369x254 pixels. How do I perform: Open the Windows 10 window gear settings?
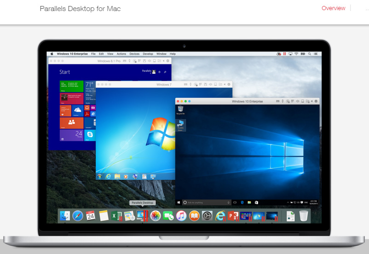(x=316, y=101)
